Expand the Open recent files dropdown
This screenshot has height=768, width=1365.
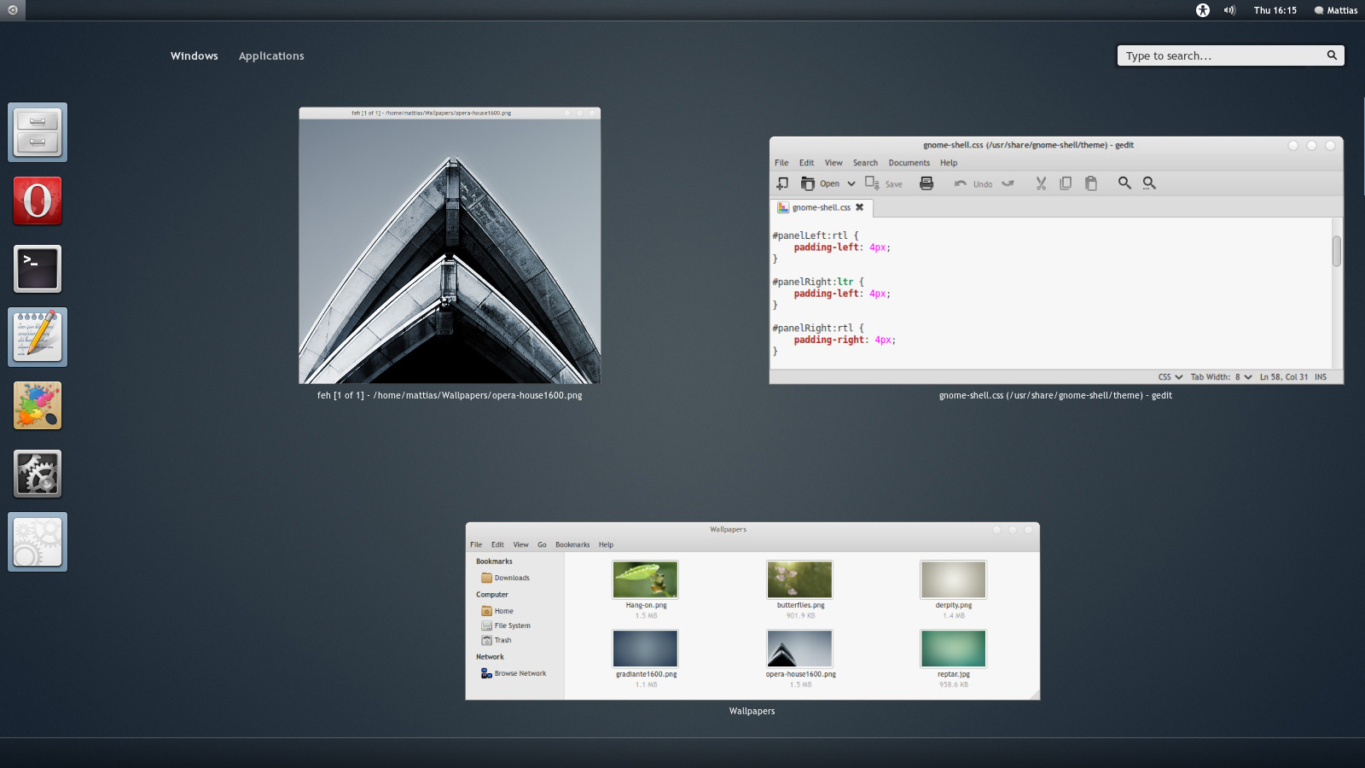click(x=851, y=183)
